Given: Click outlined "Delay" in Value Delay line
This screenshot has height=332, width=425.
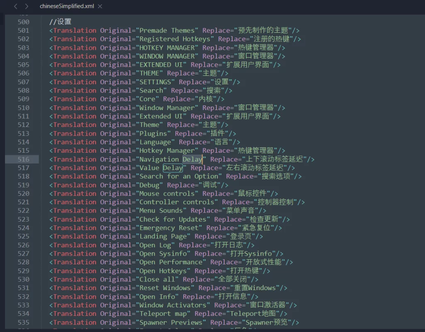Looking at the screenshot, I should (x=173, y=168).
